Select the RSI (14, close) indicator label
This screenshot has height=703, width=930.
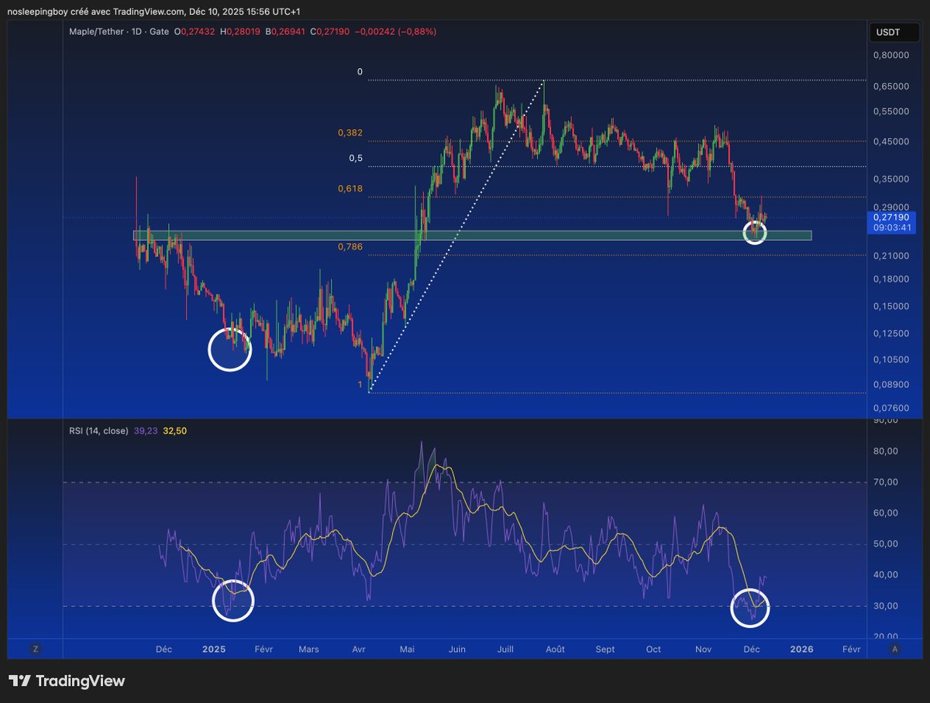tap(98, 430)
